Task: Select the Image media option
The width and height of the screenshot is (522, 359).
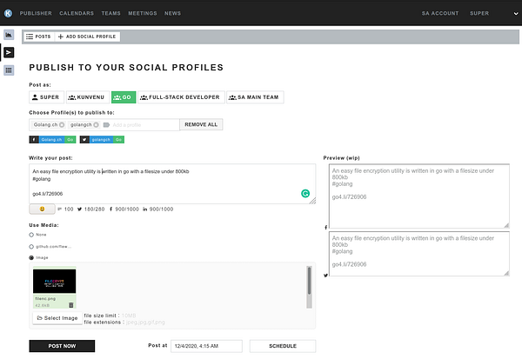Action: pyautogui.click(x=32, y=257)
